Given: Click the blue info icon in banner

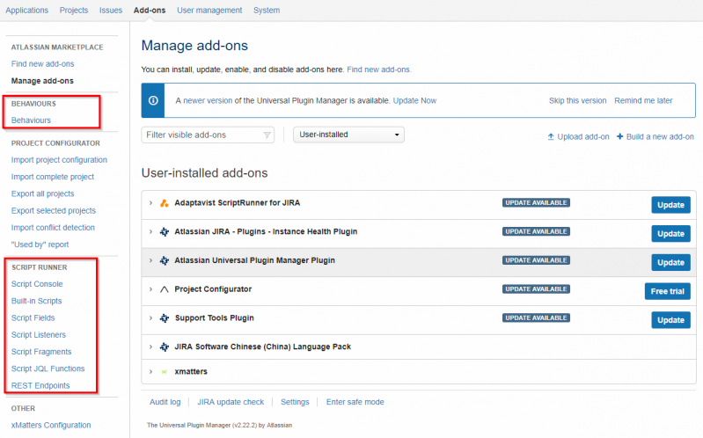Looking at the screenshot, I should (153, 101).
